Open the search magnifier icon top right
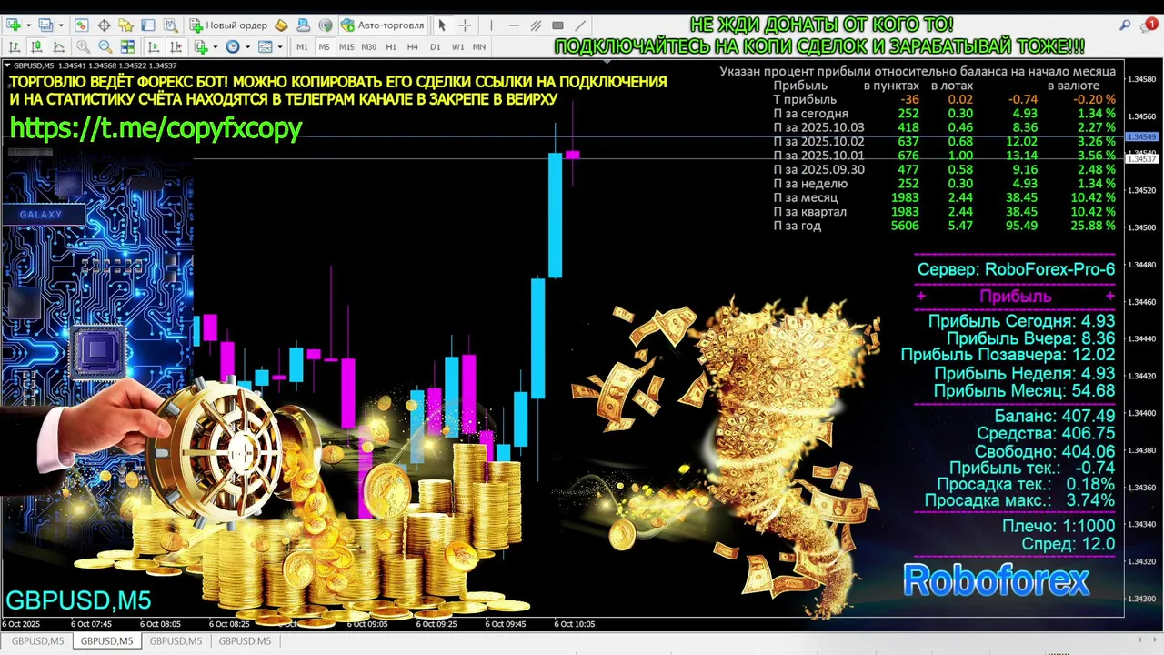This screenshot has height=655, width=1164. [1126, 25]
